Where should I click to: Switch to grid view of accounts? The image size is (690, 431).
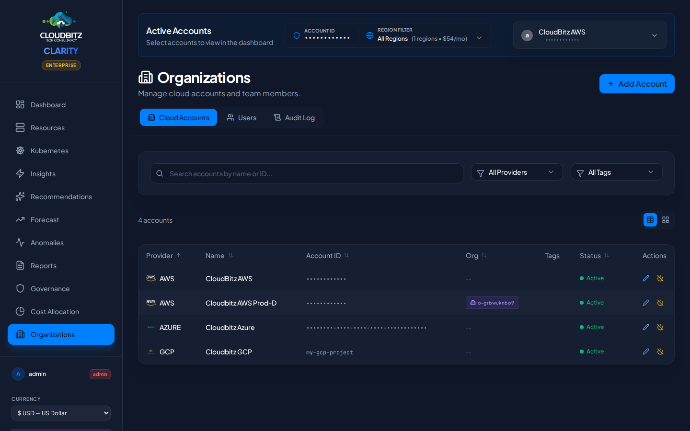(666, 220)
